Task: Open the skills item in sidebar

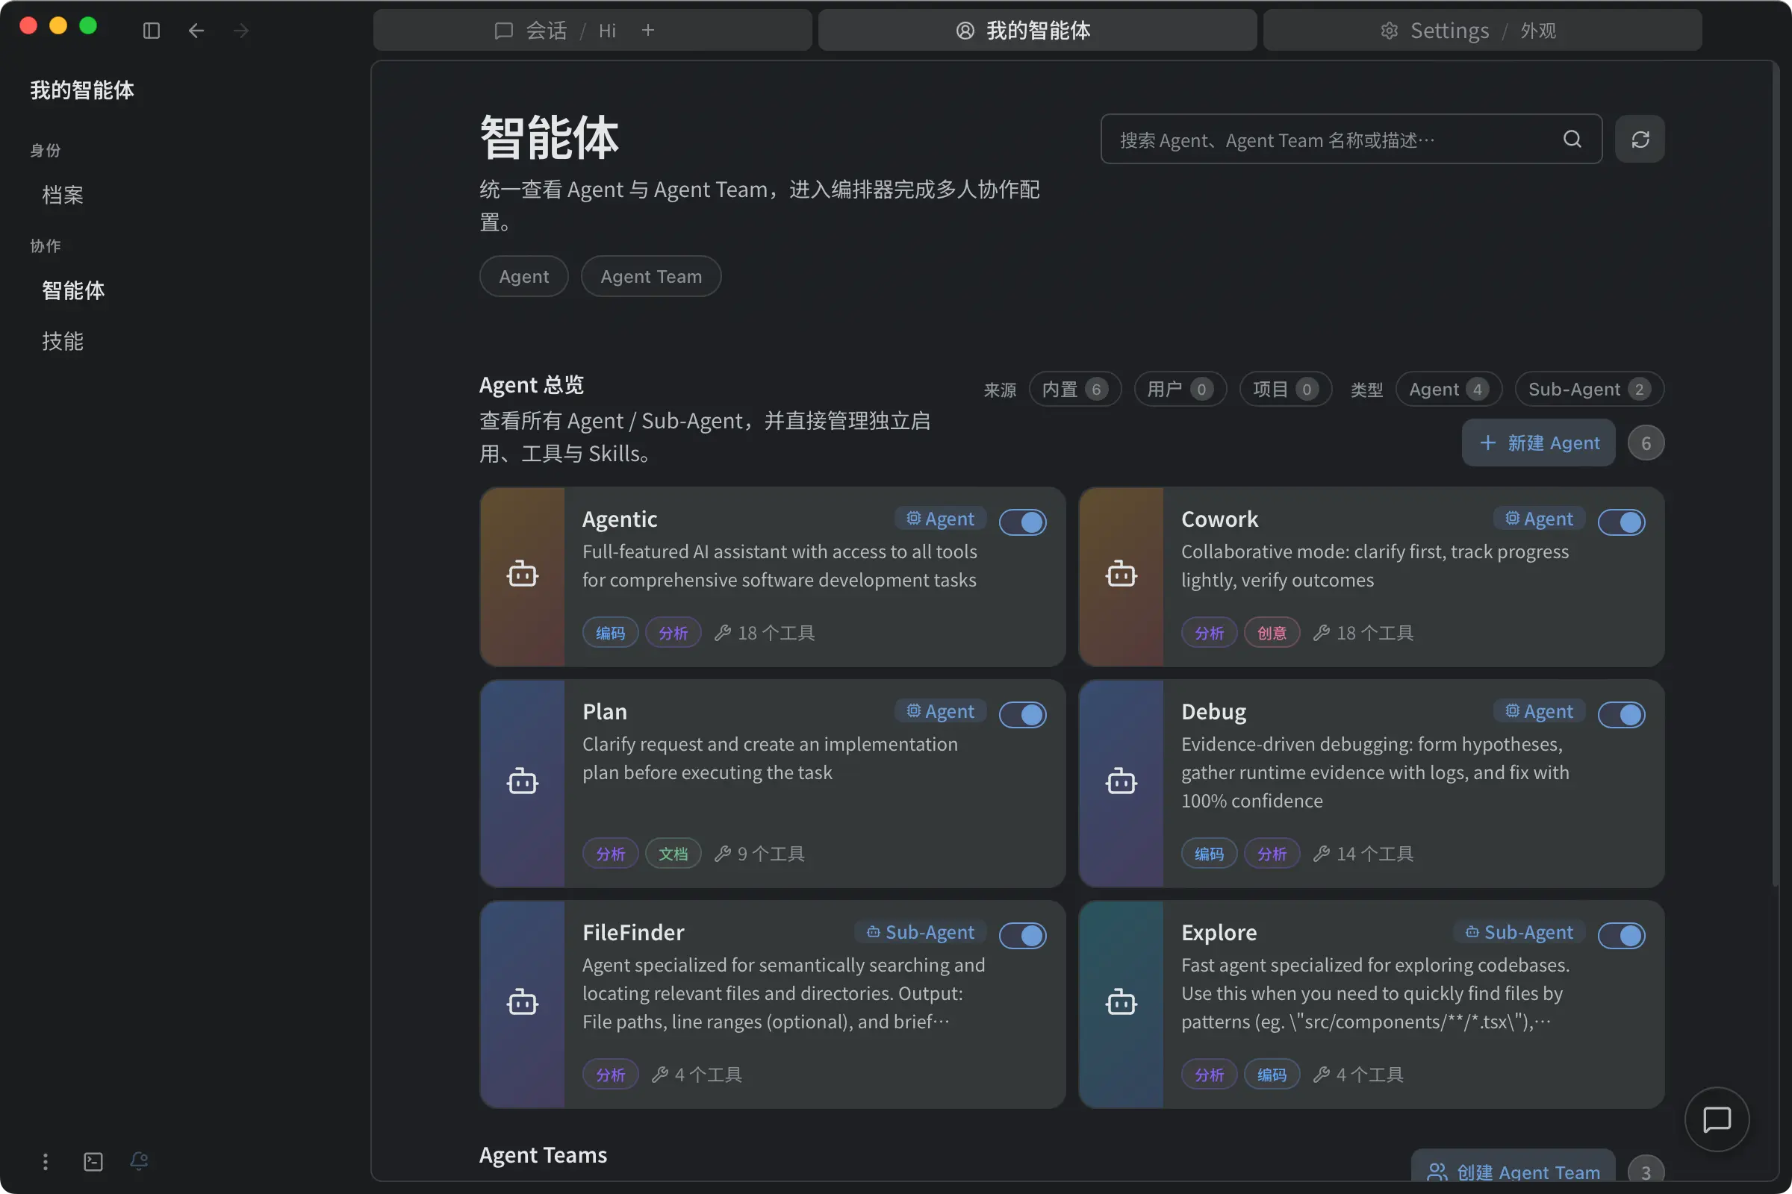Action: click(x=63, y=341)
